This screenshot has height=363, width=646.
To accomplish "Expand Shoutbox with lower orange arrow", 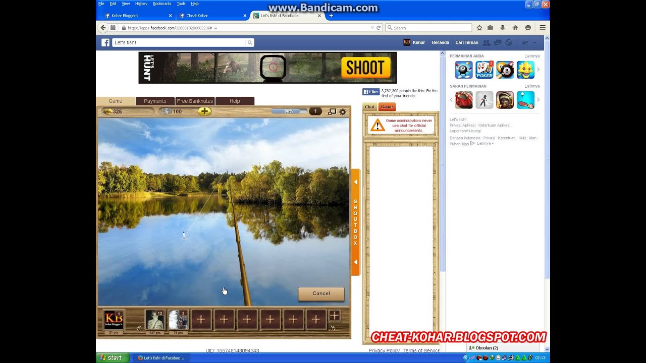I will click(x=355, y=262).
